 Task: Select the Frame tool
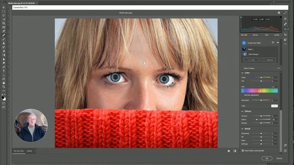click(4, 27)
